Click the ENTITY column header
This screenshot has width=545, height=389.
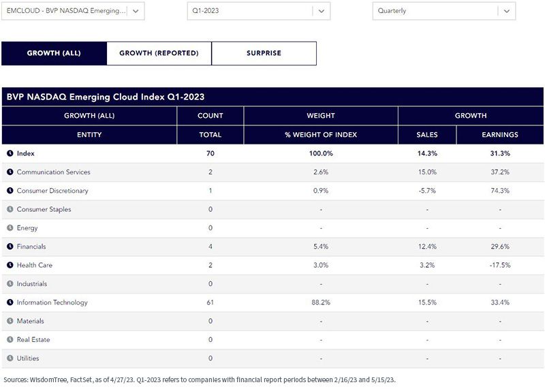(x=89, y=135)
